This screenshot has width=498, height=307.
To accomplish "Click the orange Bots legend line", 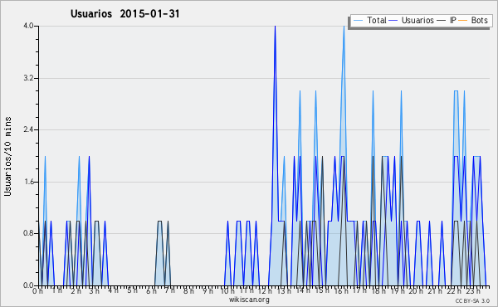I will 463,21.
